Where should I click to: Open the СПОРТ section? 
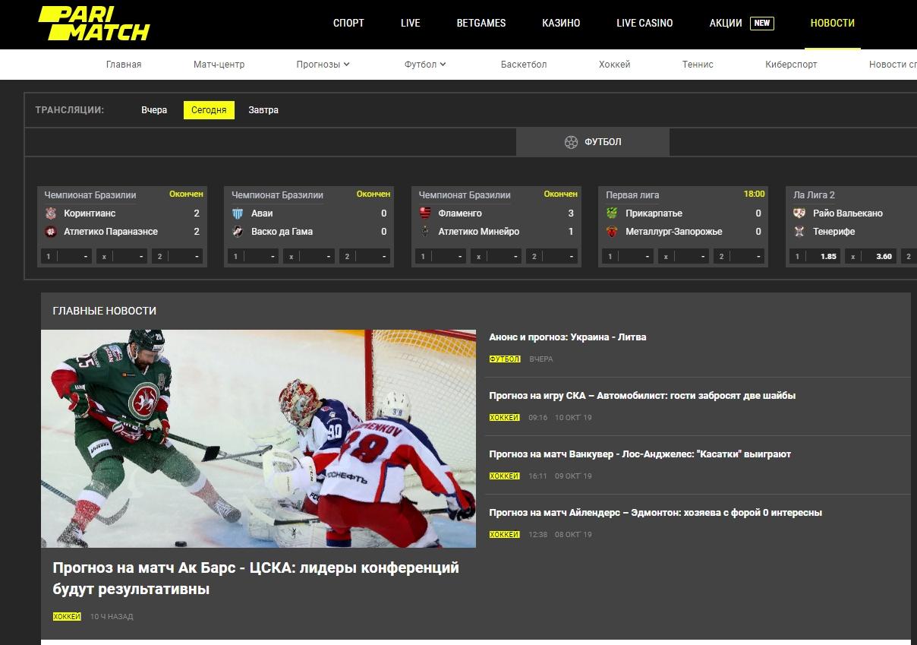click(348, 23)
